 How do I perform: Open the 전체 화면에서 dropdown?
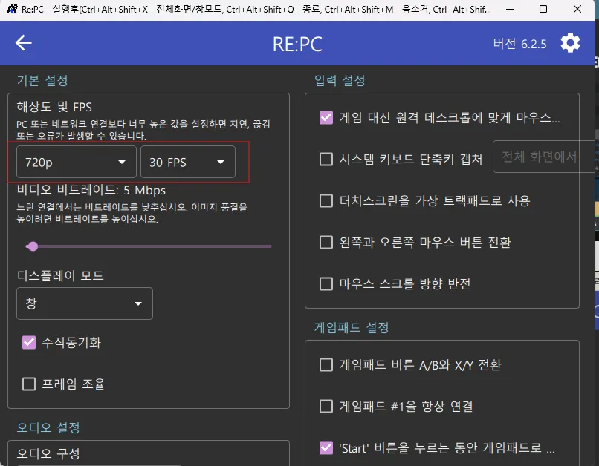543,157
